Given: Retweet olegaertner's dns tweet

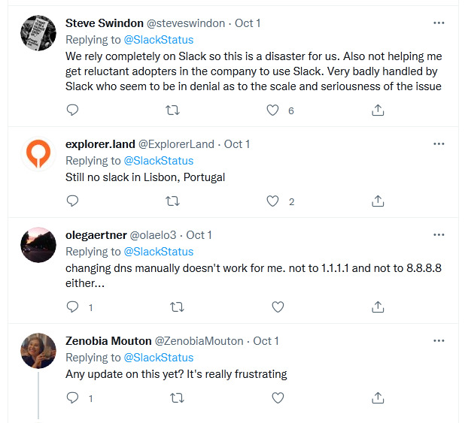Looking at the screenshot, I should [x=178, y=307].
